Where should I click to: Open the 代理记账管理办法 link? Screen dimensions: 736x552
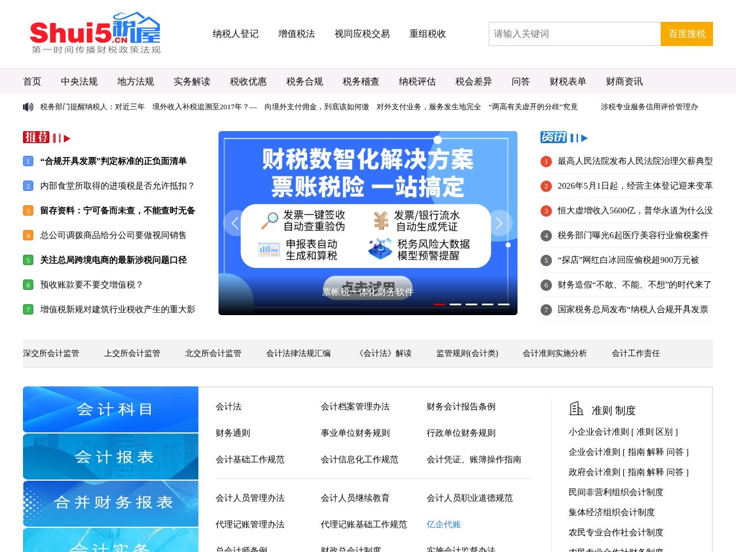(x=250, y=524)
